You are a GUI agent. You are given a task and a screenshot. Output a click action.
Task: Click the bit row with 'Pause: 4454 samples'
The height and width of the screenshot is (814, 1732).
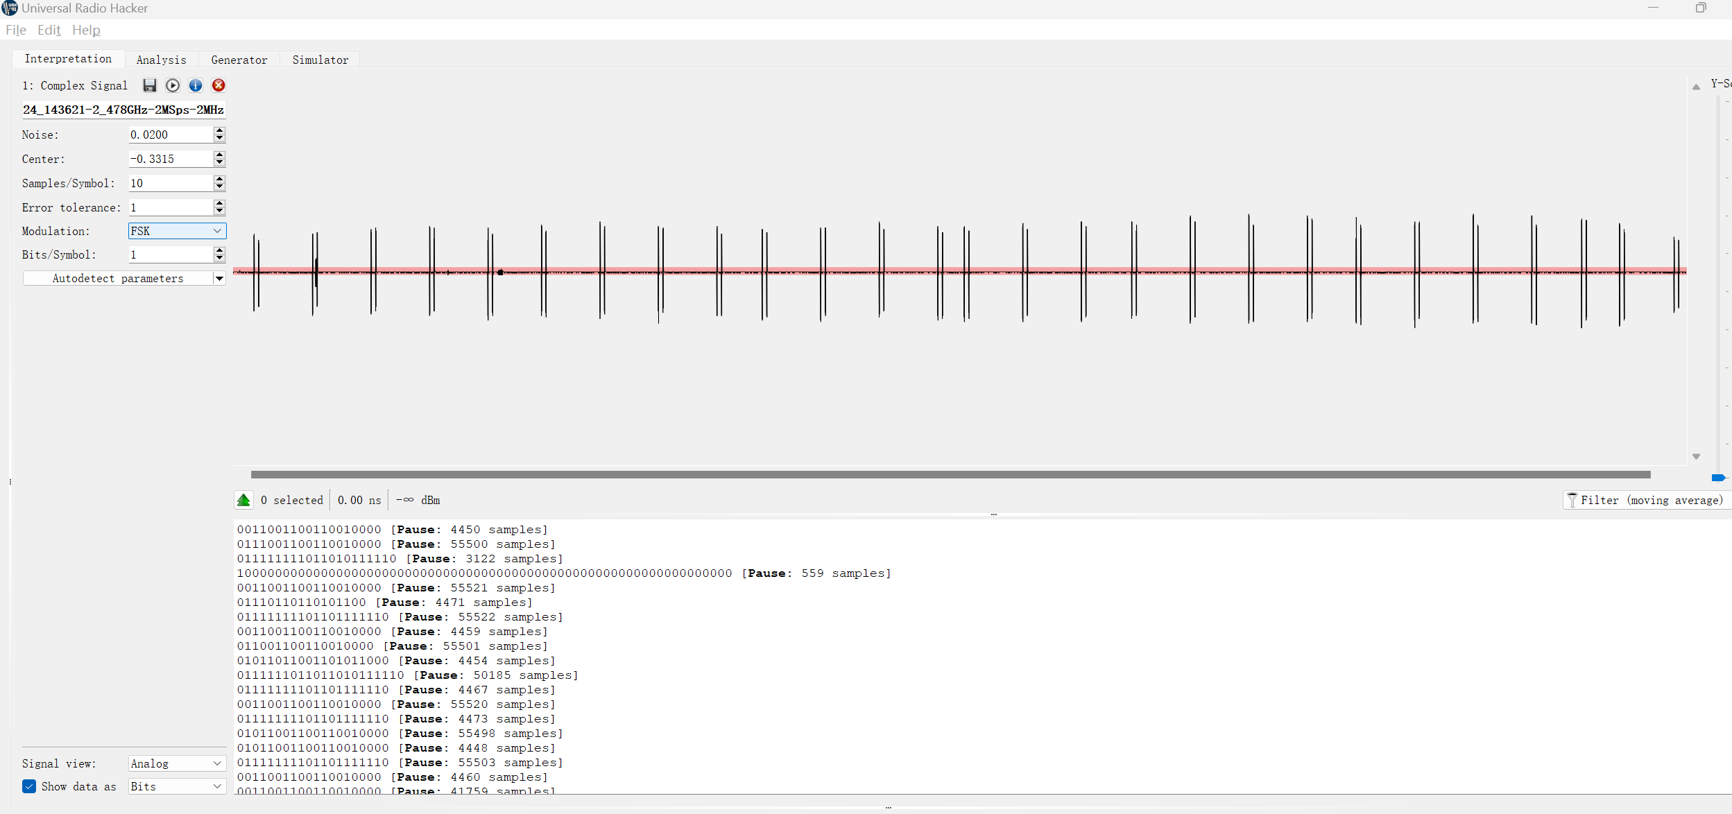tap(396, 661)
